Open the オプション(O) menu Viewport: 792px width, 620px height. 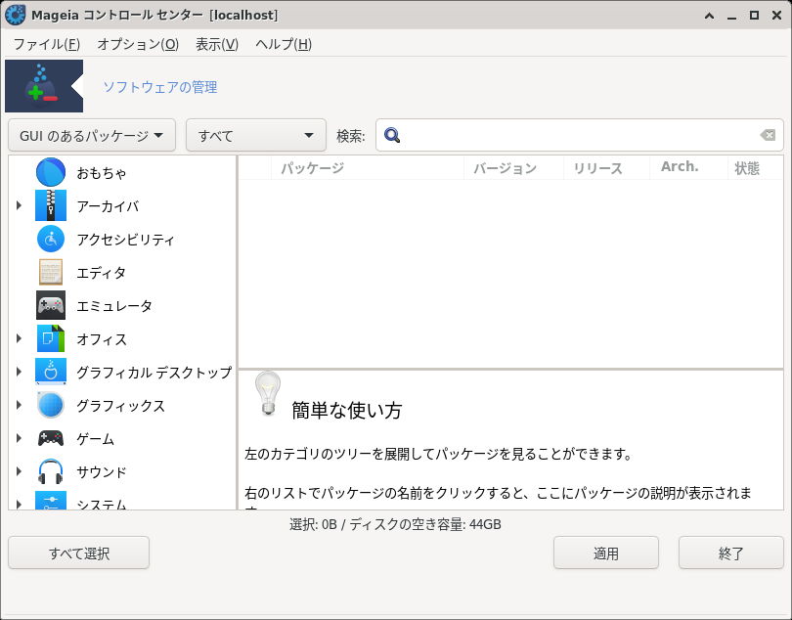138,44
